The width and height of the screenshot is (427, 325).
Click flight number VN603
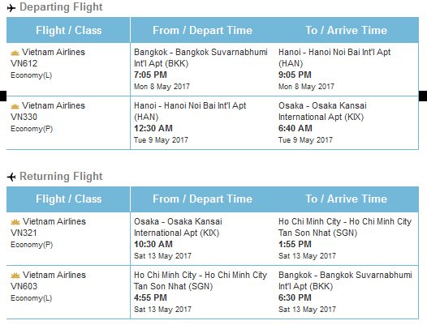pos(24,286)
